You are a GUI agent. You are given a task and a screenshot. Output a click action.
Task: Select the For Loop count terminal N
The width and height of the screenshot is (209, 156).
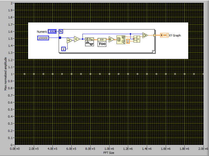tap(61, 31)
